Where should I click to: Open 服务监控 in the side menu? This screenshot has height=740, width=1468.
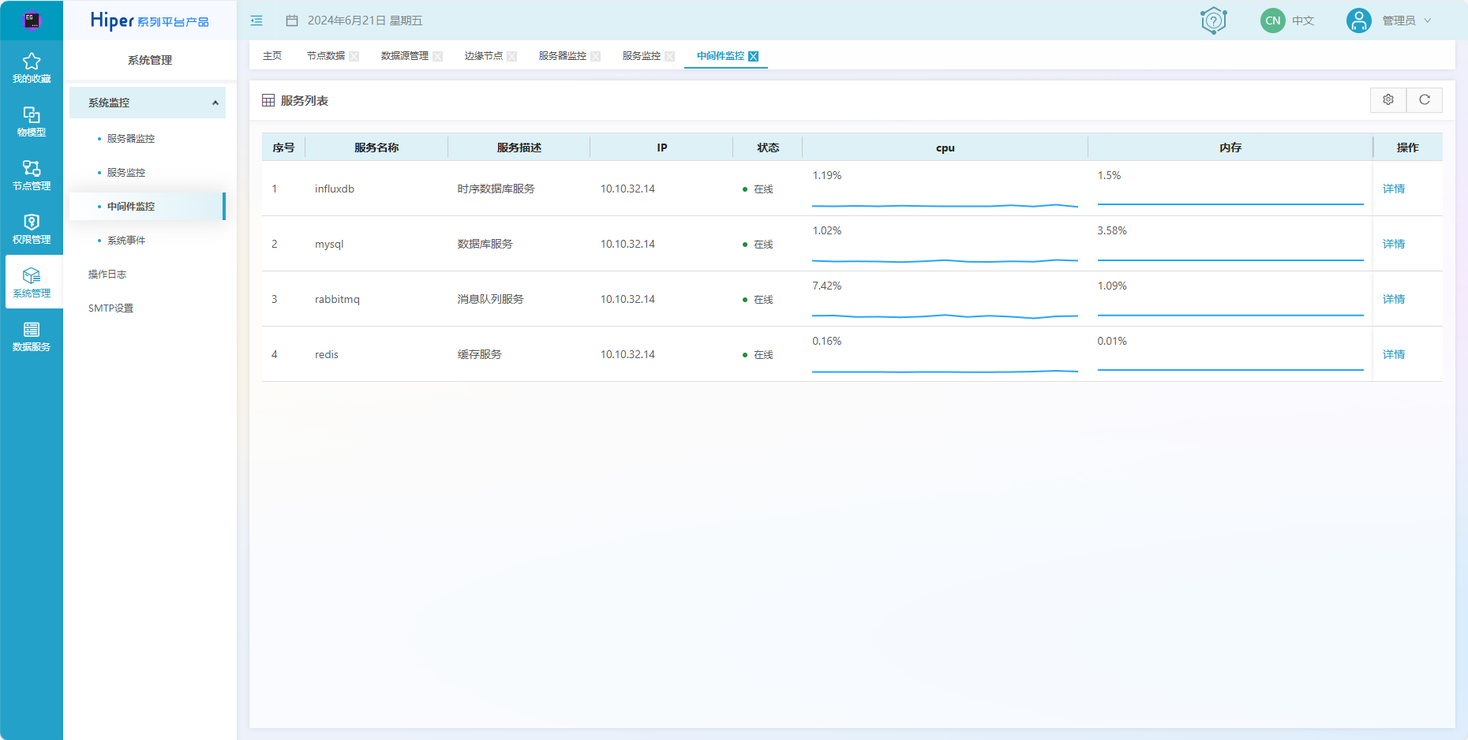point(126,173)
